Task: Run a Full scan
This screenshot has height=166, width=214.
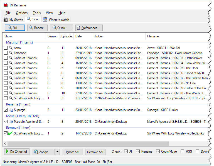Action: (15, 28)
